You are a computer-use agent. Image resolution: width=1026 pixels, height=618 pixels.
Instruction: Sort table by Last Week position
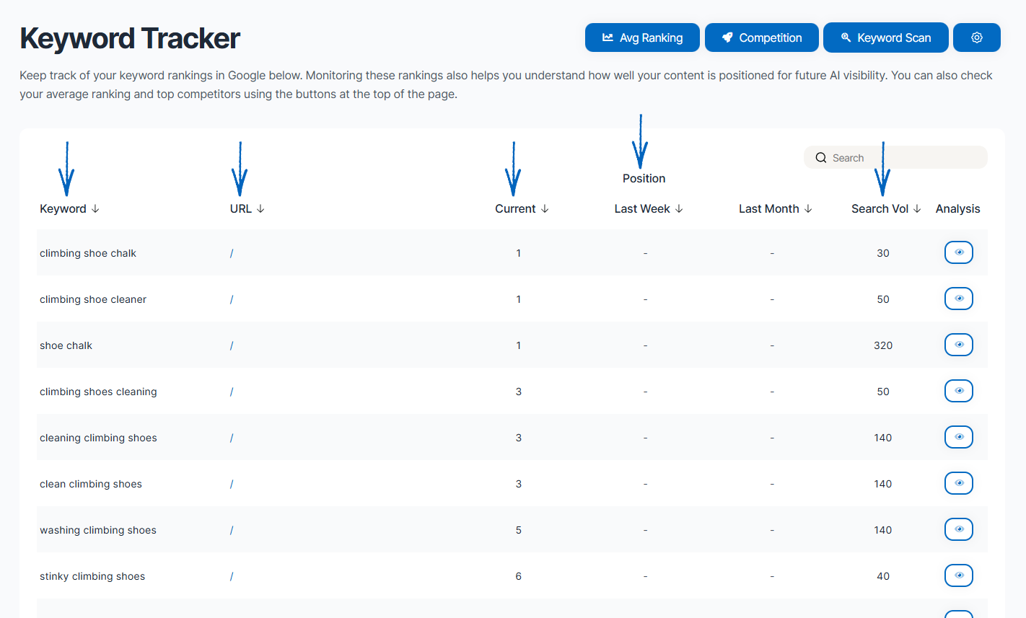tap(649, 208)
